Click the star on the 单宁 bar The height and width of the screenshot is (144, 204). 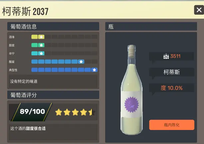point(41,53)
